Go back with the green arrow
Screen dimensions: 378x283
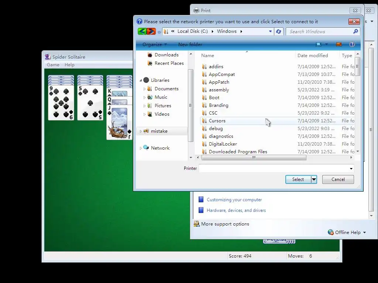tap(142, 31)
